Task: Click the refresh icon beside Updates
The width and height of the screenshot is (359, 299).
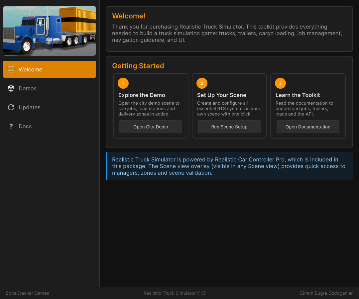Action: pos(11,107)
